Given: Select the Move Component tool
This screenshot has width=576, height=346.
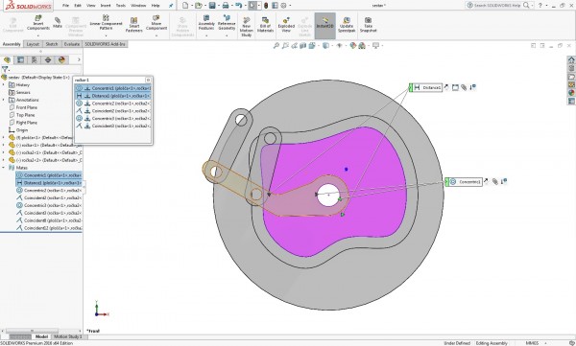Looking at the screenshot, I should [x=156, y=23].
